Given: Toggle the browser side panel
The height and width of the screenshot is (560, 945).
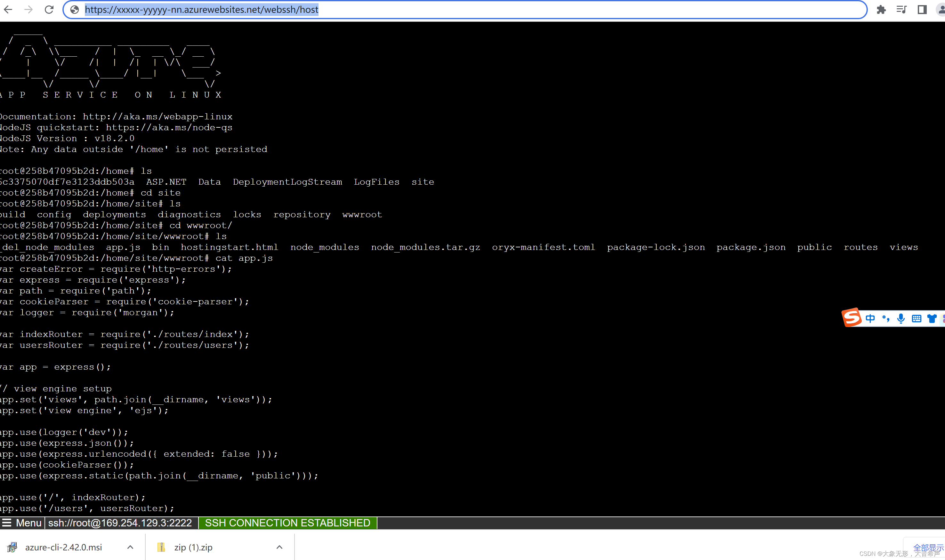Looking at the screenshot, I should click(x=922, y=9).
